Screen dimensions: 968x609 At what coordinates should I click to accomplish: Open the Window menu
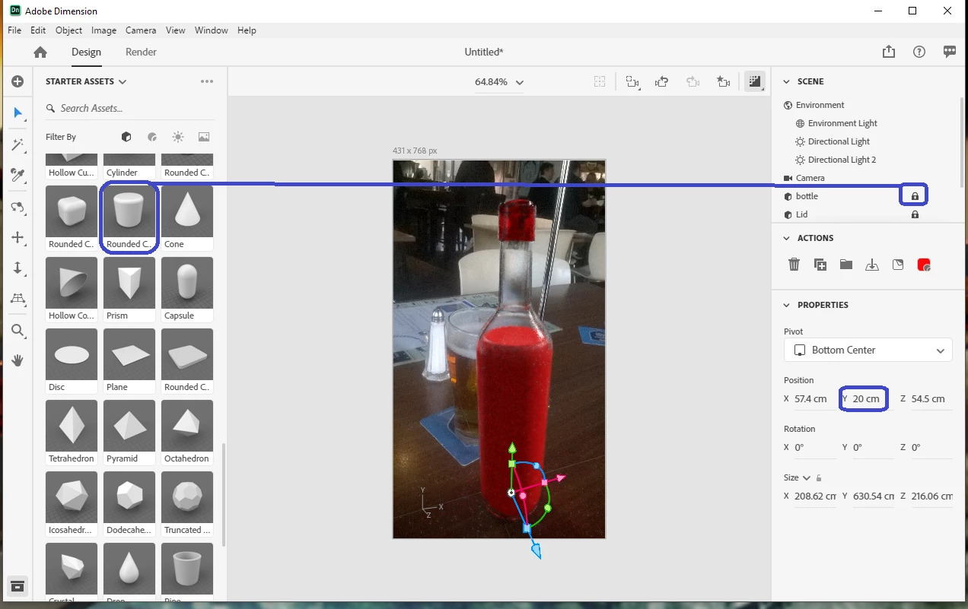[x=211, y=30]
